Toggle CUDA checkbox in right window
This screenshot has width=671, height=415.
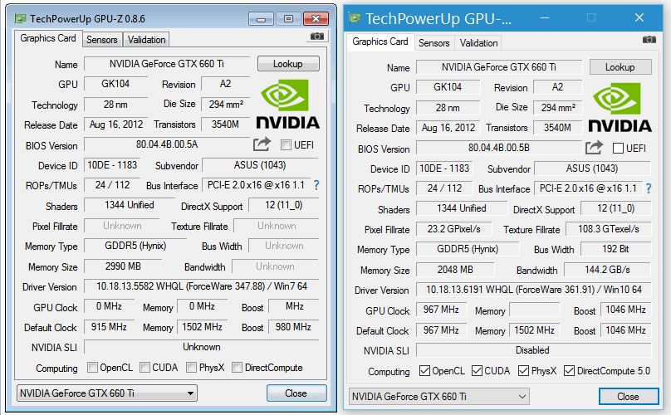pos(478,371)
